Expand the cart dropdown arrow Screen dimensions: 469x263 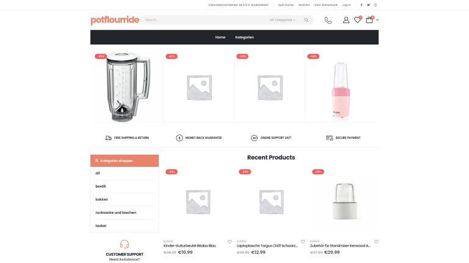(377, 20)
